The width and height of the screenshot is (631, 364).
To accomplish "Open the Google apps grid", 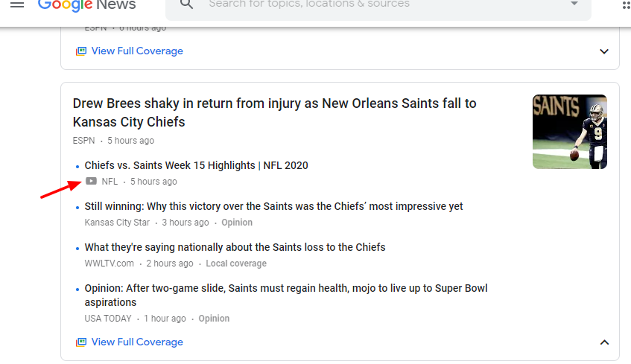I will [x=627, y=4].
